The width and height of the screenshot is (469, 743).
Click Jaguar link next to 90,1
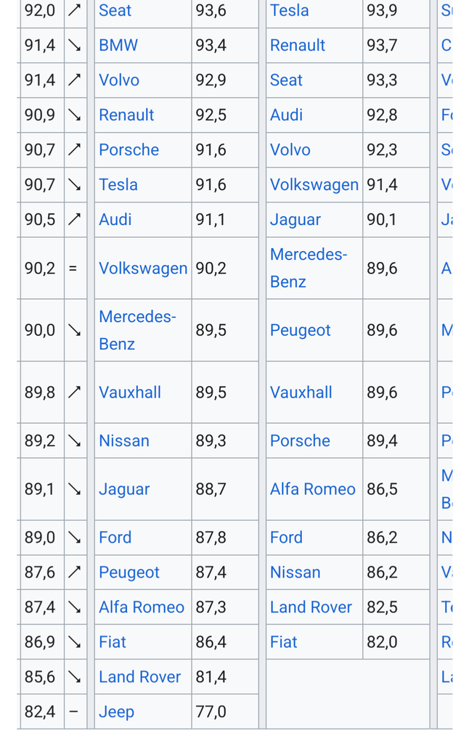pos(295,219)
